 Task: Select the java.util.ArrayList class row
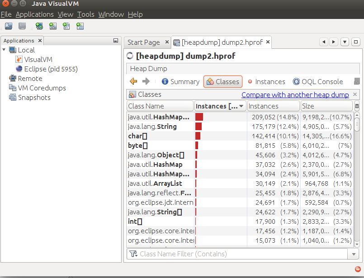240,184
